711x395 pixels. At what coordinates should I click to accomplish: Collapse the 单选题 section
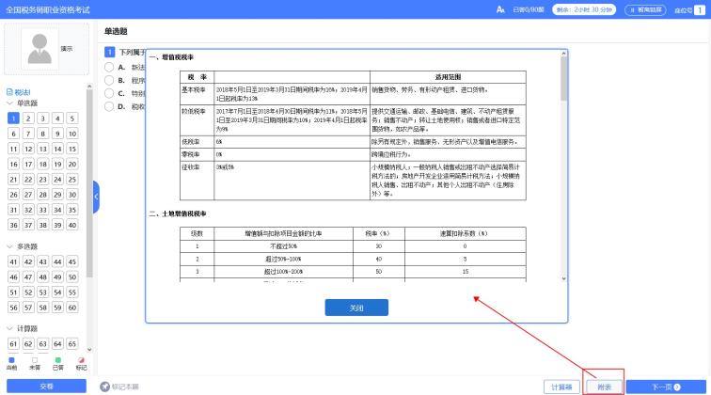[10, 103]
